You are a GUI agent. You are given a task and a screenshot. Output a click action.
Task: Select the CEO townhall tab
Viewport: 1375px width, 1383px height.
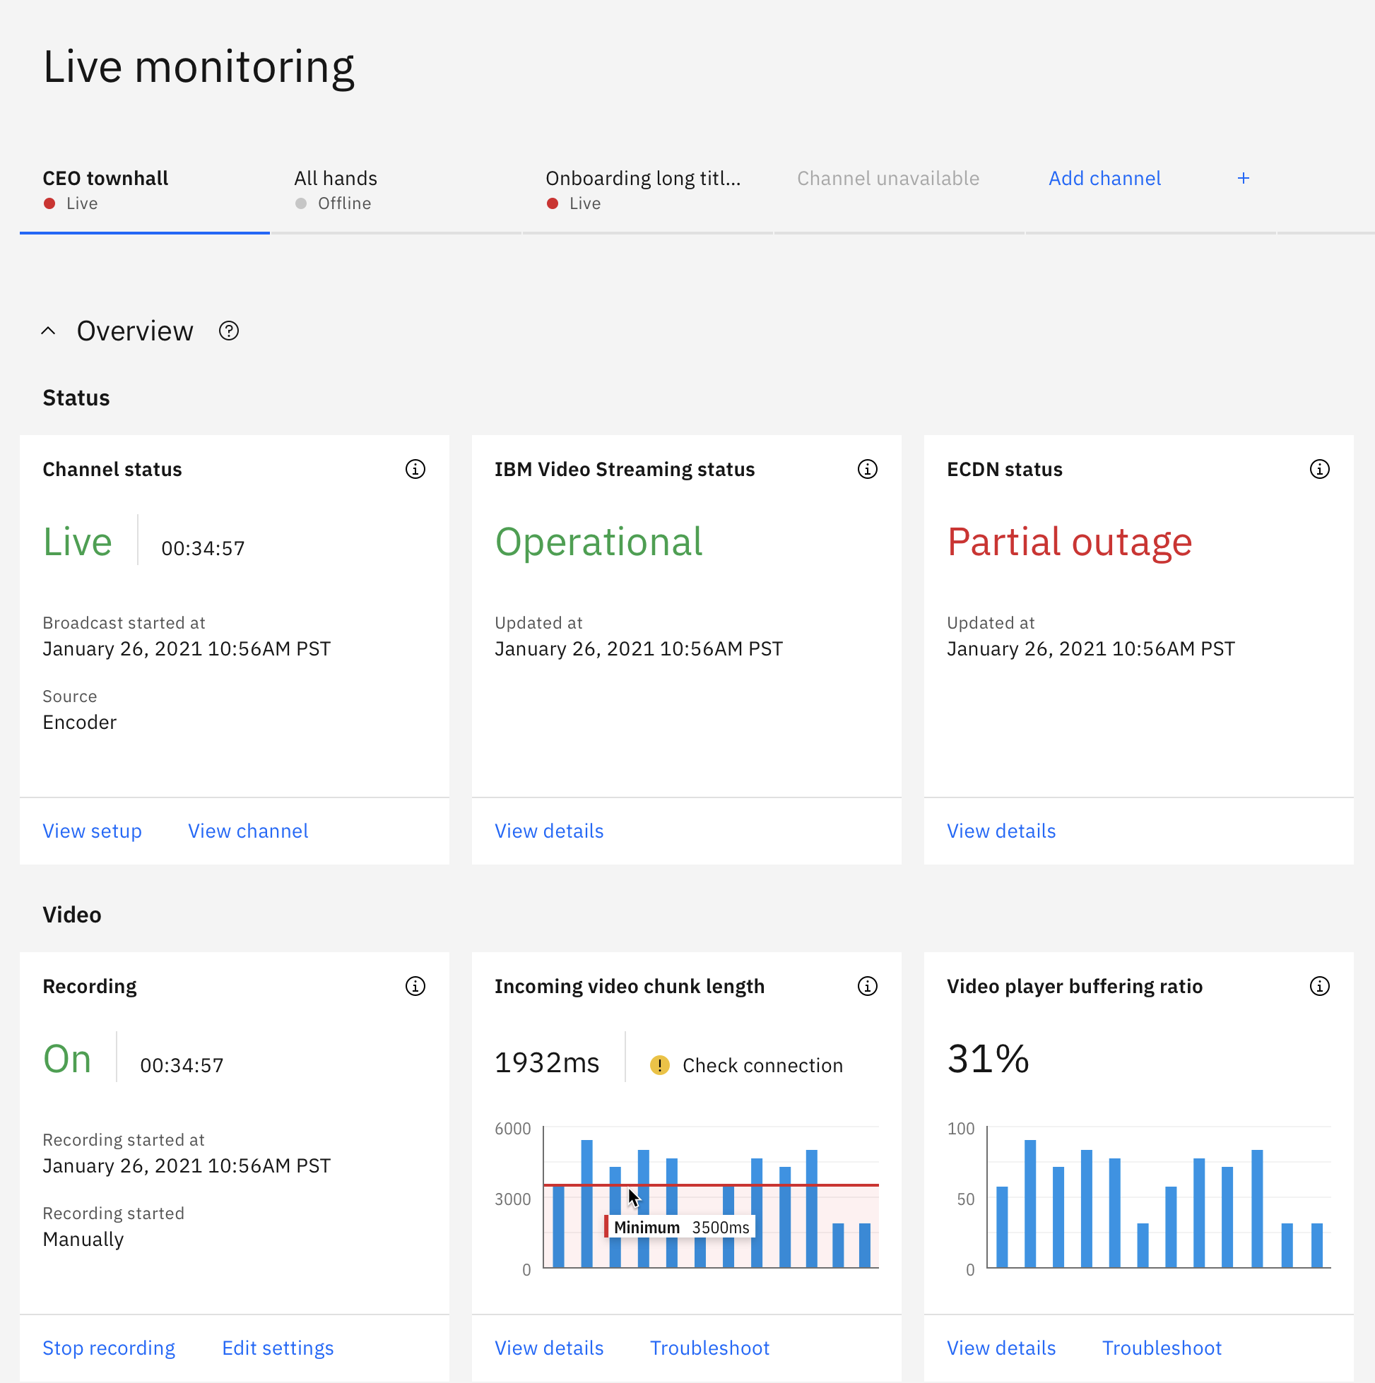pos(145,191)
